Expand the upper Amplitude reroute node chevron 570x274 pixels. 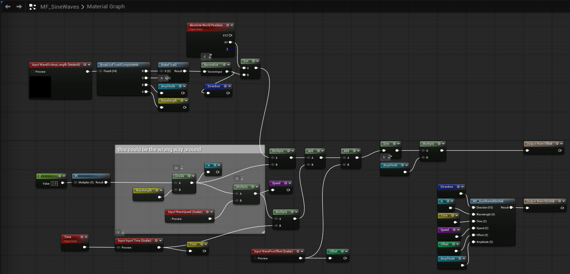click(184, 86)
